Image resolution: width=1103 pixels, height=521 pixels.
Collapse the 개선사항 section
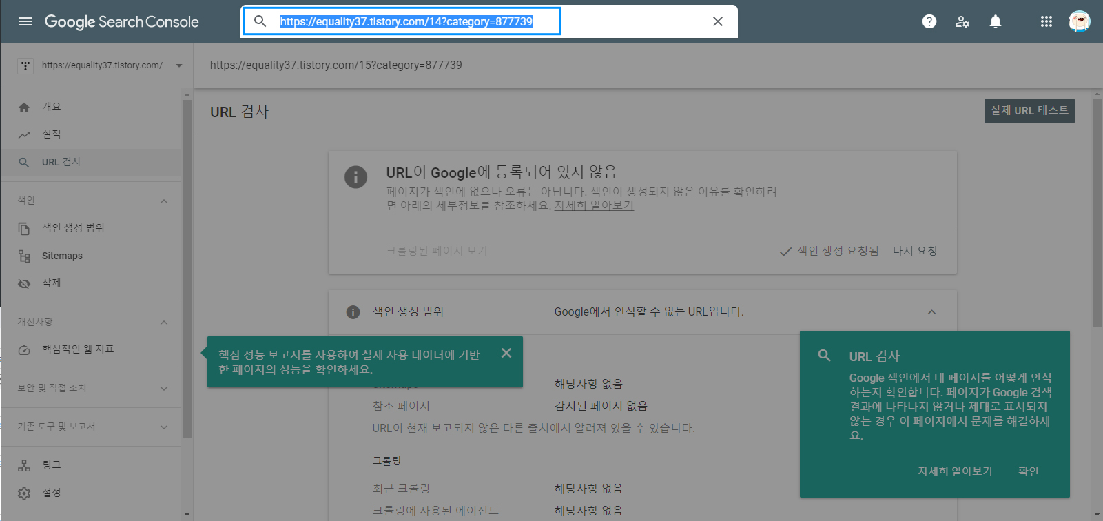click(164, 322)
